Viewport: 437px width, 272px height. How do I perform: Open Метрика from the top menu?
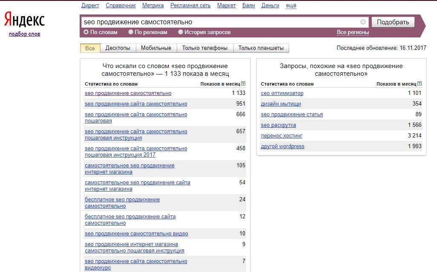(x=153, y=5)
